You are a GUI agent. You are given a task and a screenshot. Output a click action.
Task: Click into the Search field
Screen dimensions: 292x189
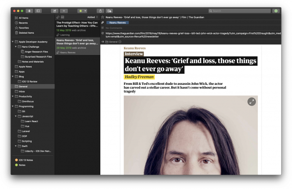tap(239, 11)
